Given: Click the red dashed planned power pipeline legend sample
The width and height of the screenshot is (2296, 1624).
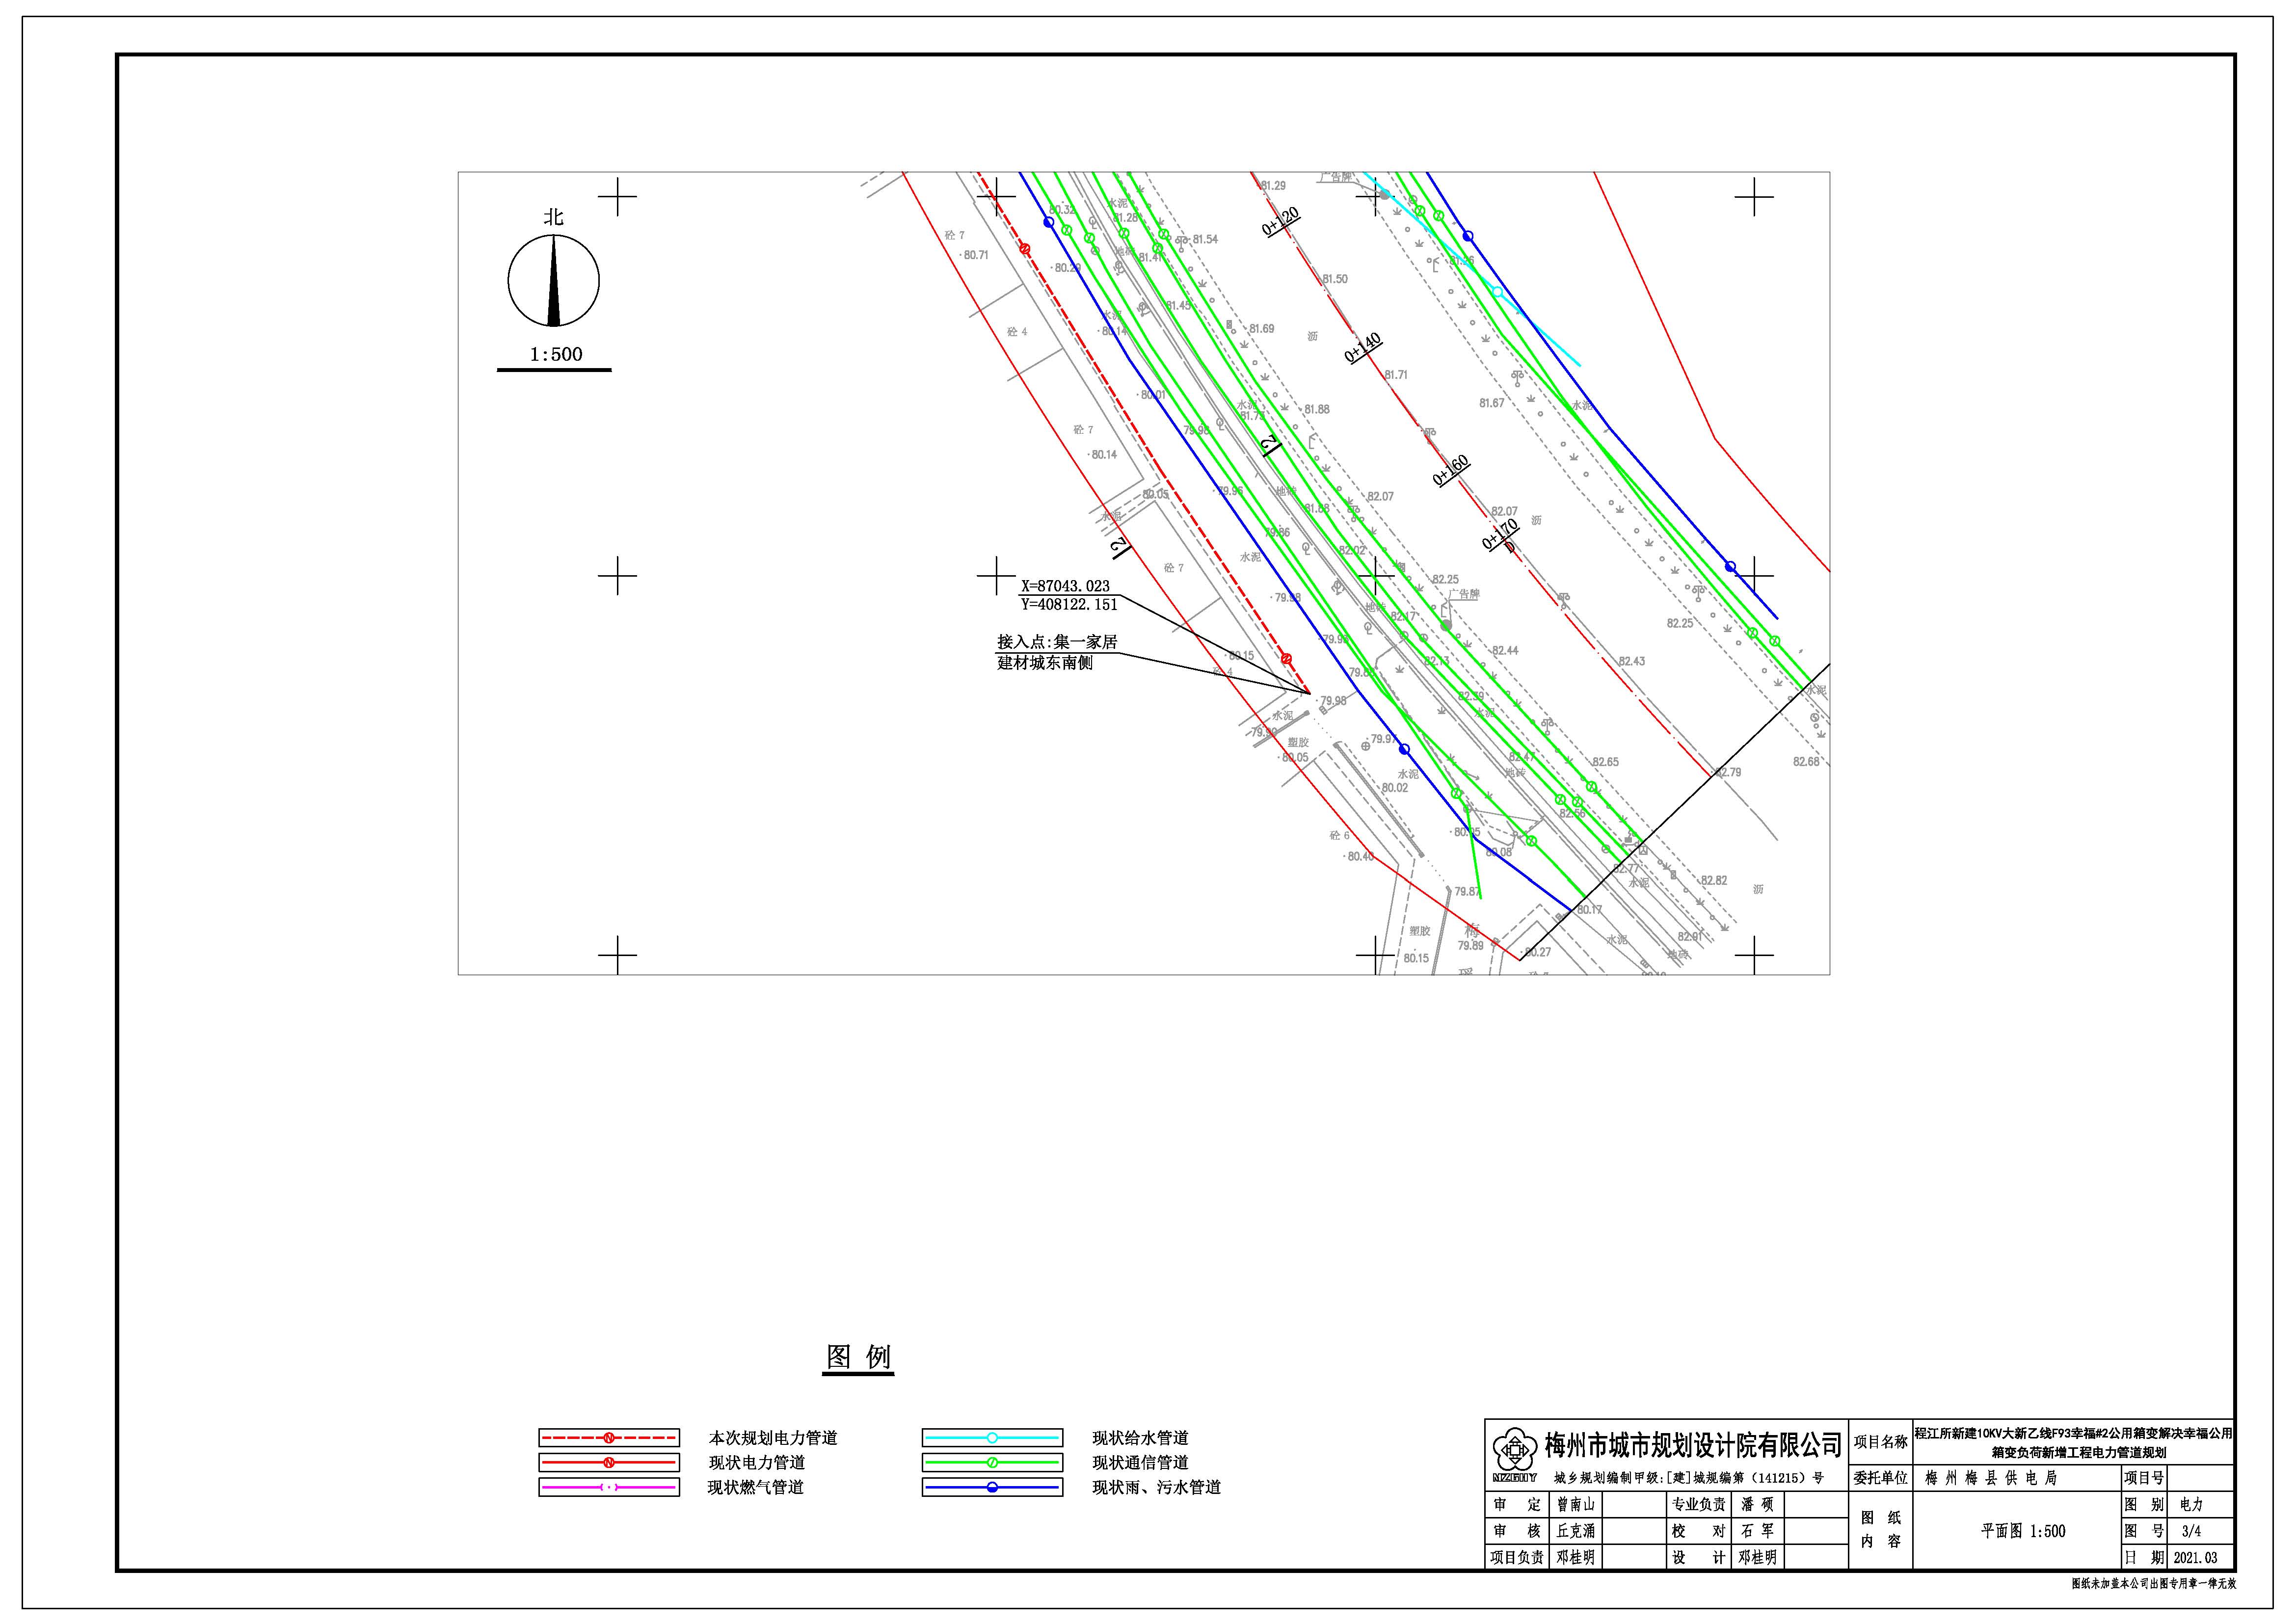Looking at the screenshot, I should point(608,1438).
